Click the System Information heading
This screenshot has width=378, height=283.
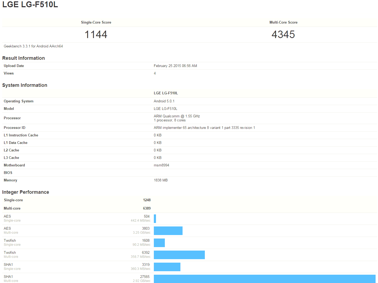pos(25,85)
